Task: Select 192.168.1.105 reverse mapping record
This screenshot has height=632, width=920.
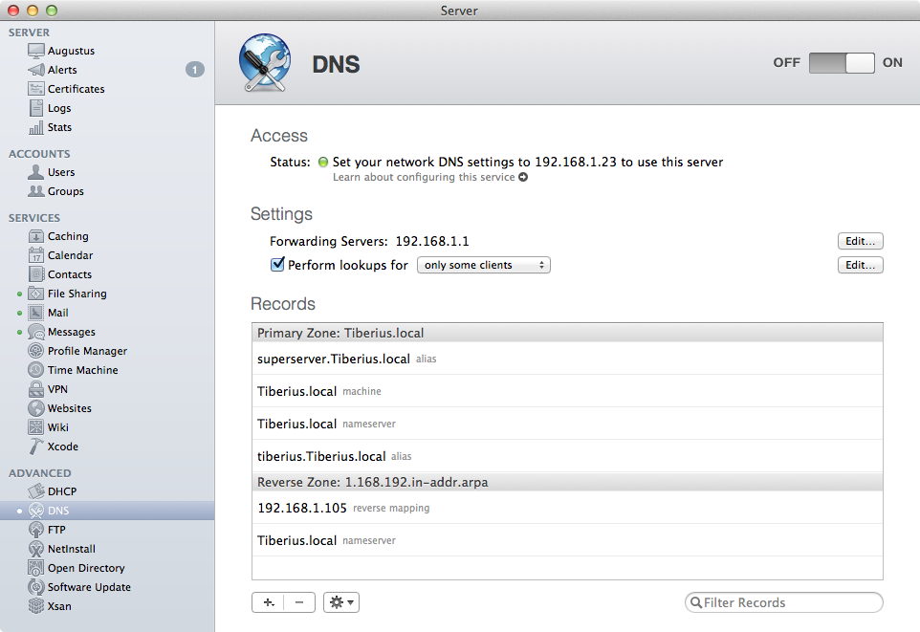Action: coord(567,508)
